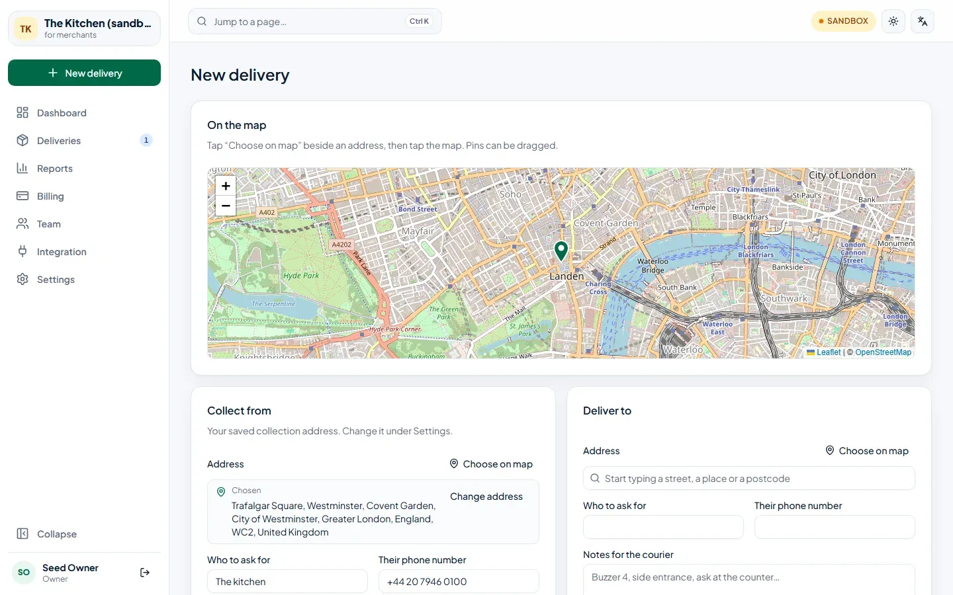Image resolution: width=953 pixels, height=595 pixels.
Task: Click the Seed Owner name
Action: pyautogui.click(x=70, y=568)
